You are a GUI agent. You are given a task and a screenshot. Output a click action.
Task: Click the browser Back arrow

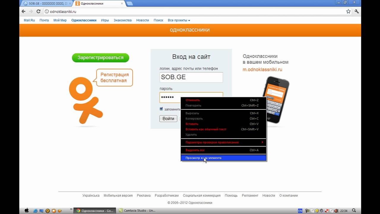(x=24, y=11)
